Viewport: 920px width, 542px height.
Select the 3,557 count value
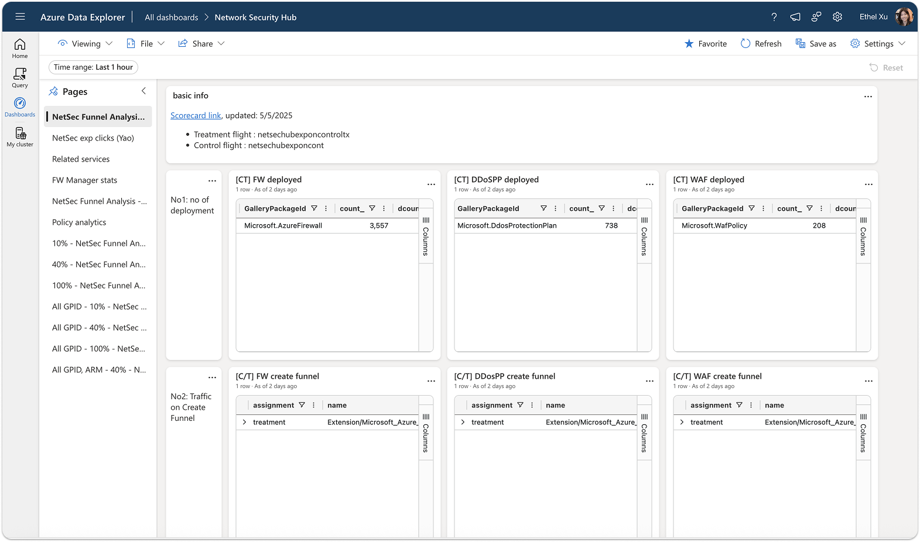379,226
